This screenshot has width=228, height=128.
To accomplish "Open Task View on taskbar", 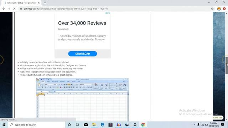I will 77,125.
